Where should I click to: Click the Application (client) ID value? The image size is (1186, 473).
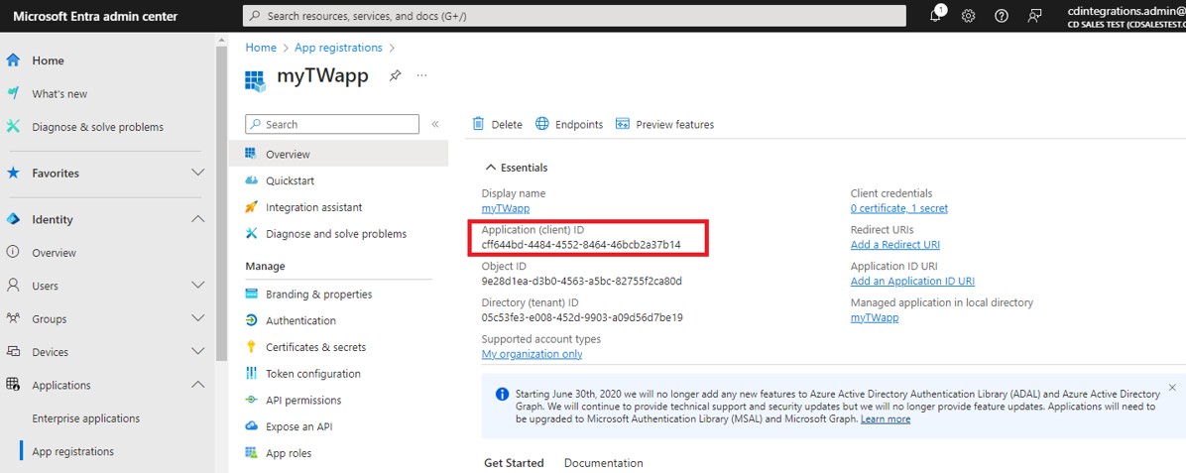pos(581,245)
